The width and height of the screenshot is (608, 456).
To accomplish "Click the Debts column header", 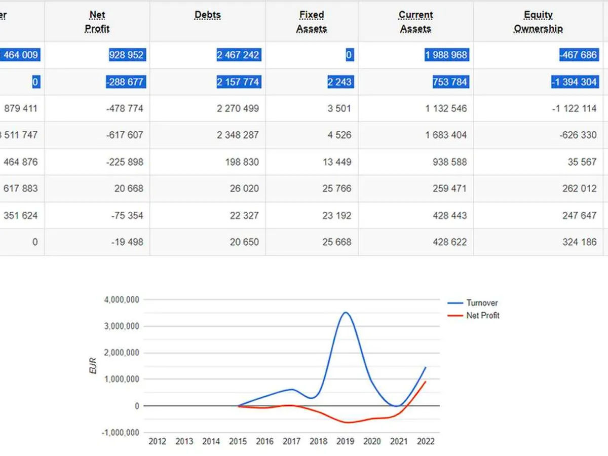I will 208,15.
